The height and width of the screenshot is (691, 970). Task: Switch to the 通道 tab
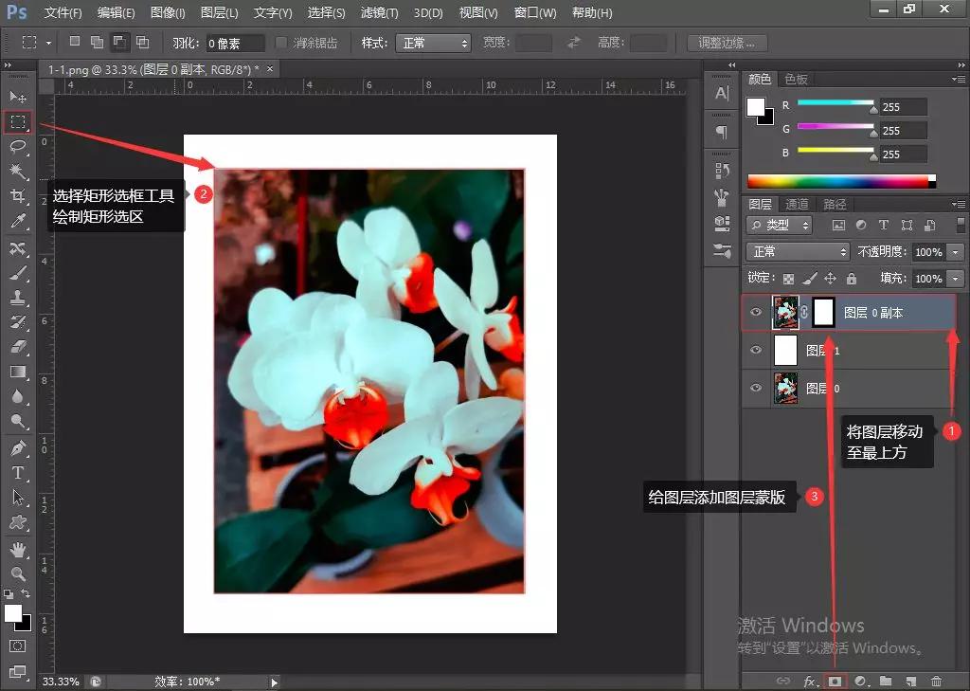pyautogui.click(x=798, y=205)
